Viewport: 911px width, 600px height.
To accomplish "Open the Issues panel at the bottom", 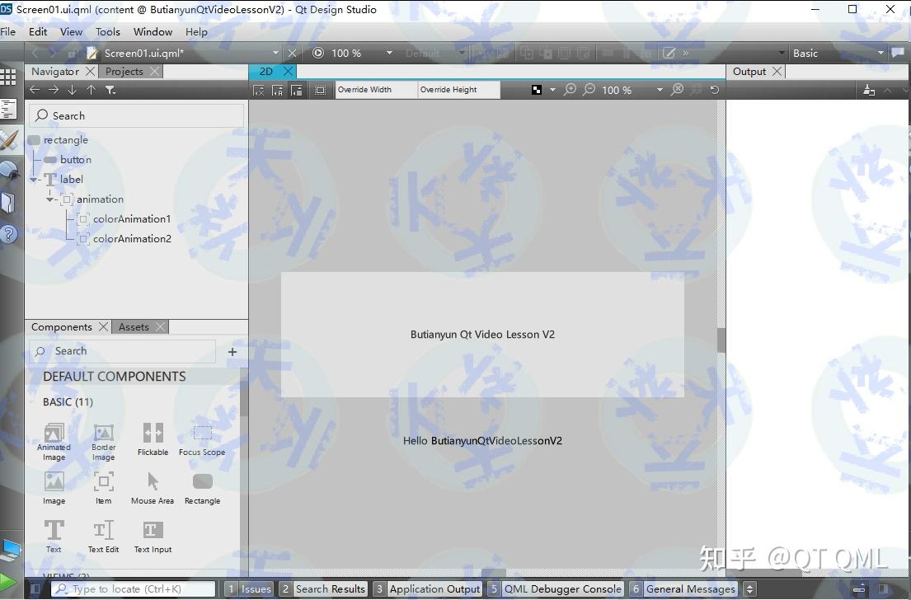I will [250, 588].
